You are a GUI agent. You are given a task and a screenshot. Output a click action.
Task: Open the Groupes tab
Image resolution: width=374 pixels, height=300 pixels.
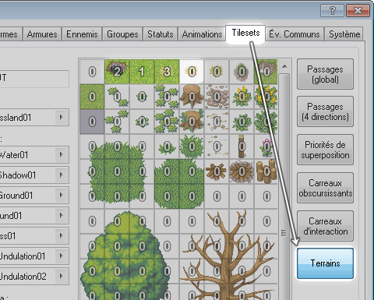(122, 34)
